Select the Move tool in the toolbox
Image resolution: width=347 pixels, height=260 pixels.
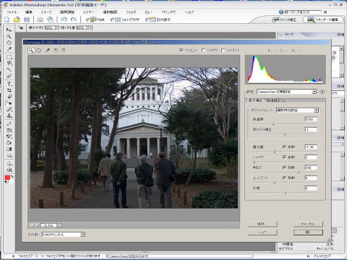[x=9, y=30]
